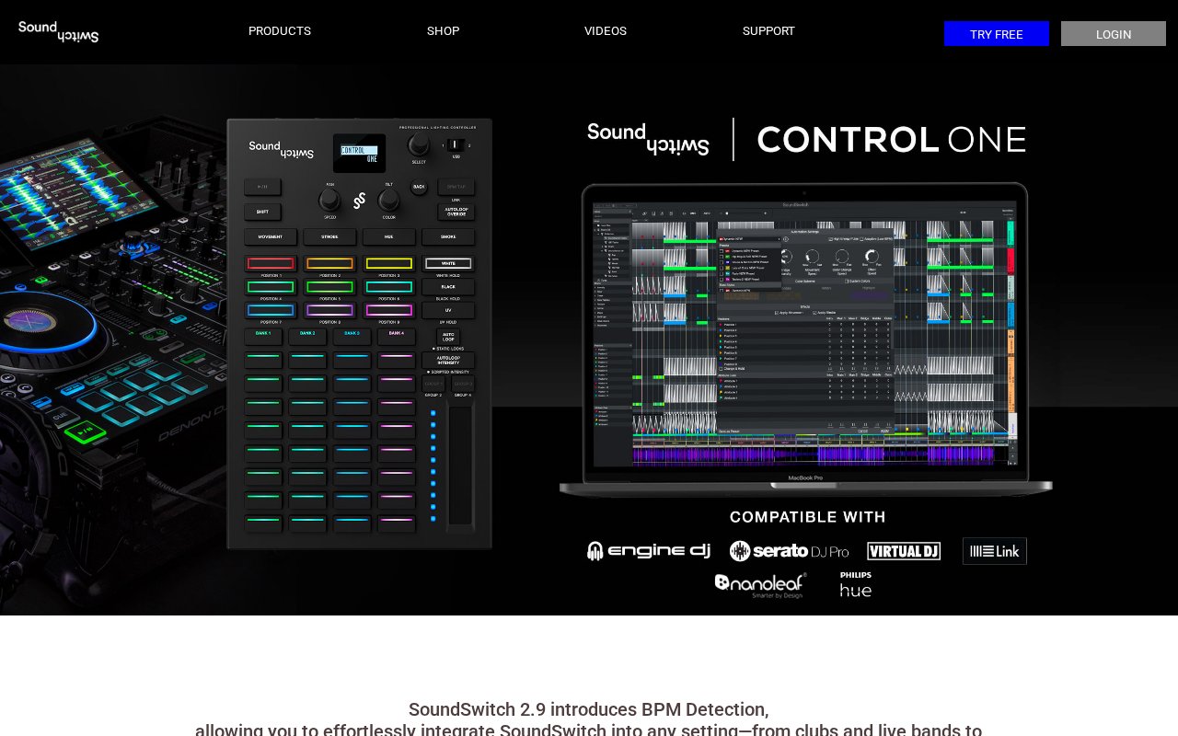Click the TRY FREE button

point(997,34)
